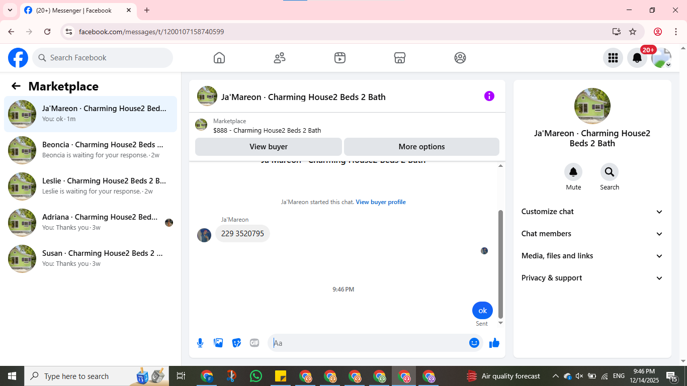Open the Susan conversation

91,259
